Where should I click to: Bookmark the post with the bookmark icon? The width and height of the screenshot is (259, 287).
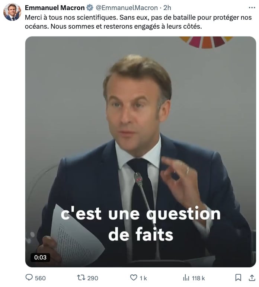[238, 277]
